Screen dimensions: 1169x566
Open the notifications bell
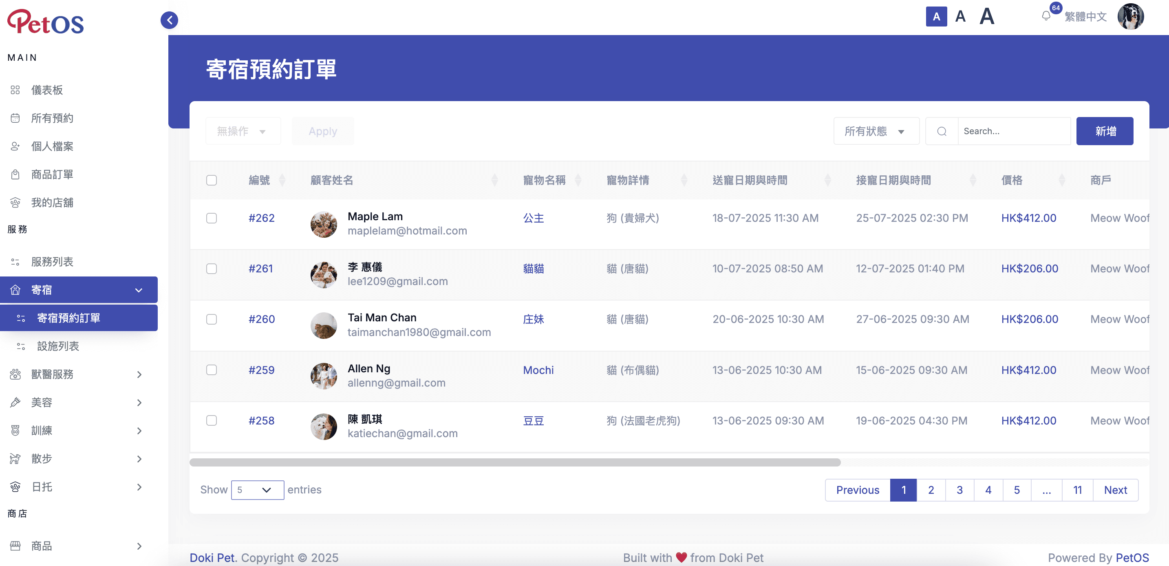coord(1045,16)
